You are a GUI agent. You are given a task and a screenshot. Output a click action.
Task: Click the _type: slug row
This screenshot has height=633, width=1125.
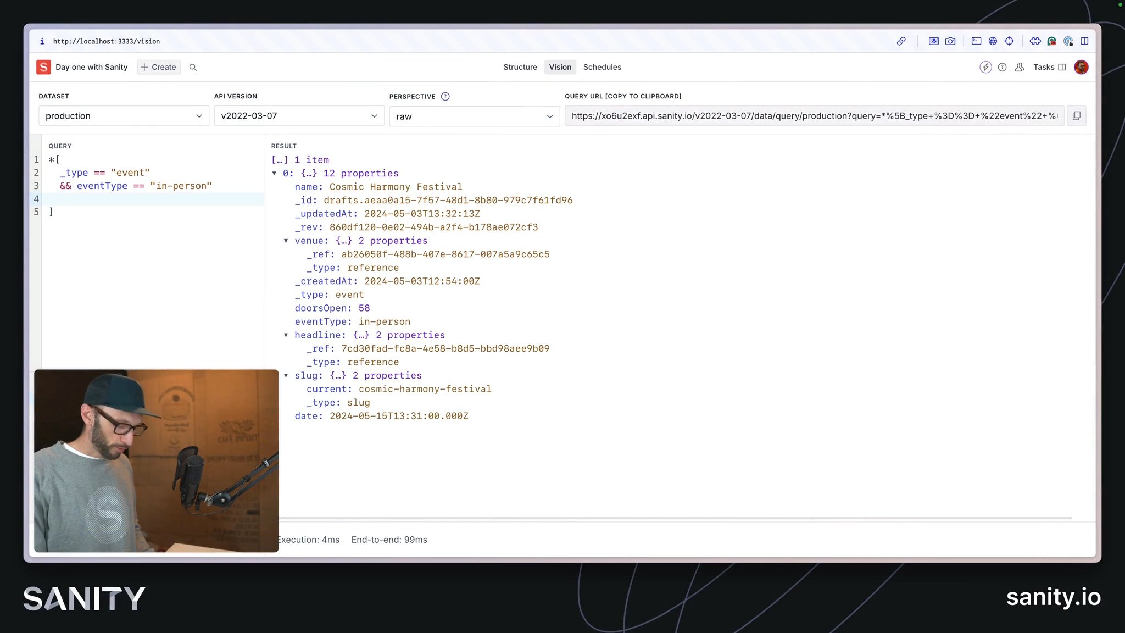[338, 402]
